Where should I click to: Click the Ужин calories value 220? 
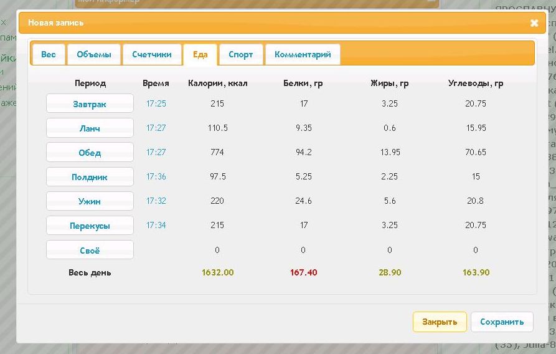(217, 201)
